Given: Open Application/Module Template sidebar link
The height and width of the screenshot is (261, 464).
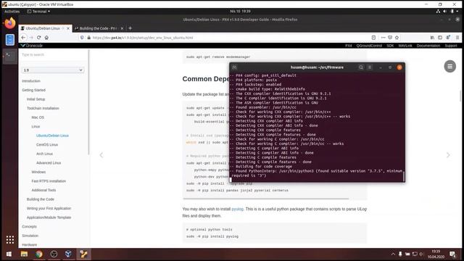Looking at the screenshot, I should pyautogui.click(x=49, y=217).
